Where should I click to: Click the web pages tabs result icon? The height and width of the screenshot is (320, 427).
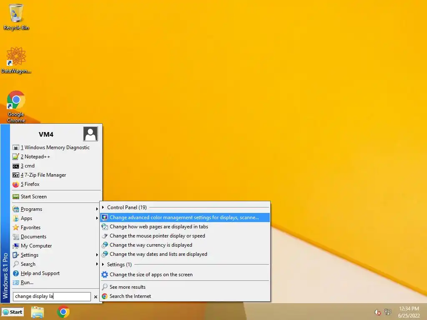point(105,227)
